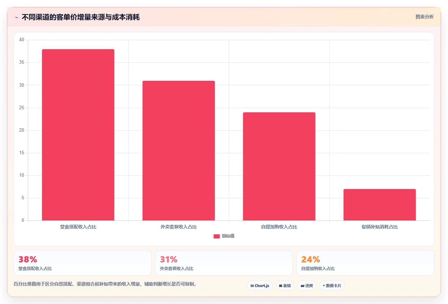
Task: Click the 图表分析 label in header
Action: point(424,17)
